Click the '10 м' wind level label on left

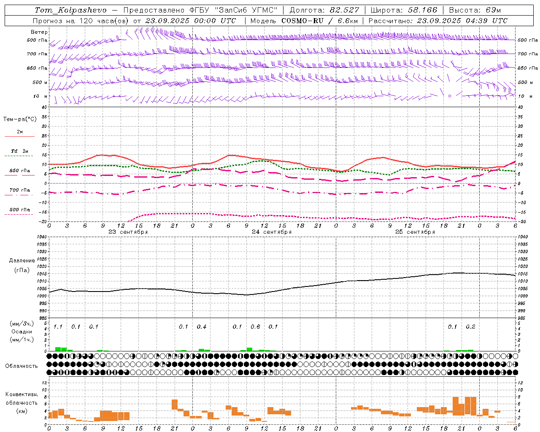coord(40,96)
